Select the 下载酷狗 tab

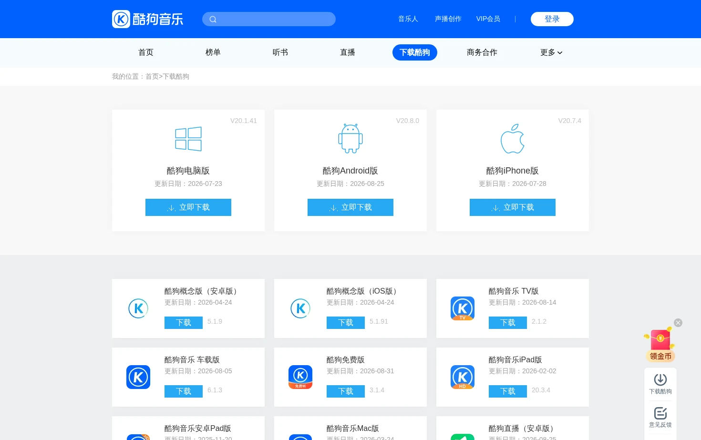click(415, 52)
